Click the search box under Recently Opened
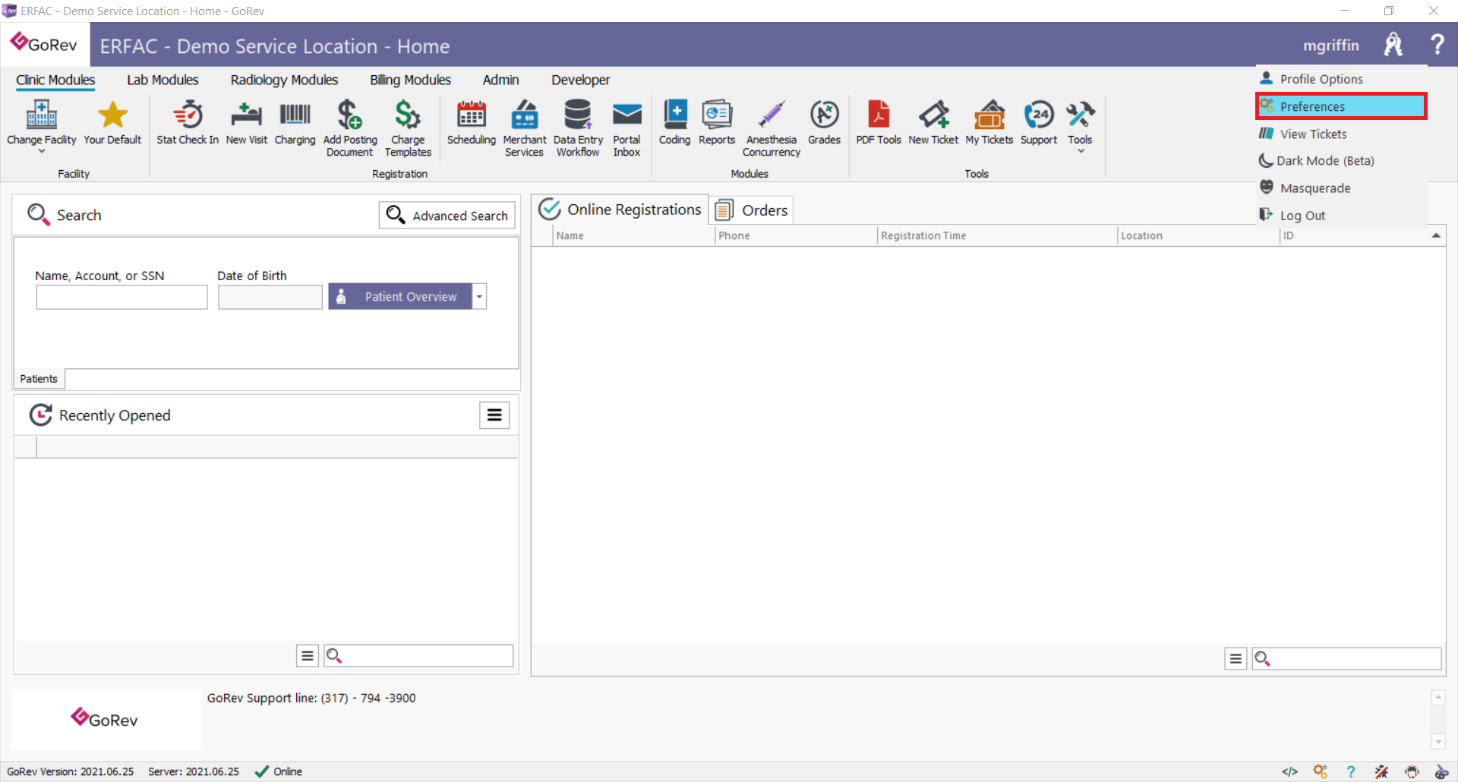Image resolution: width=1458 pixels, height=782 pixels. point(418,655)
